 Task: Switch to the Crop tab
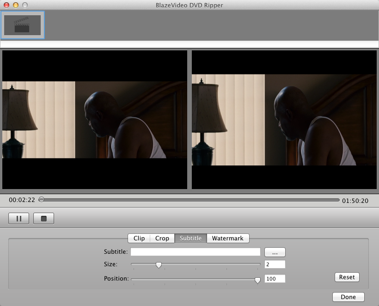[x=162, y=239]
